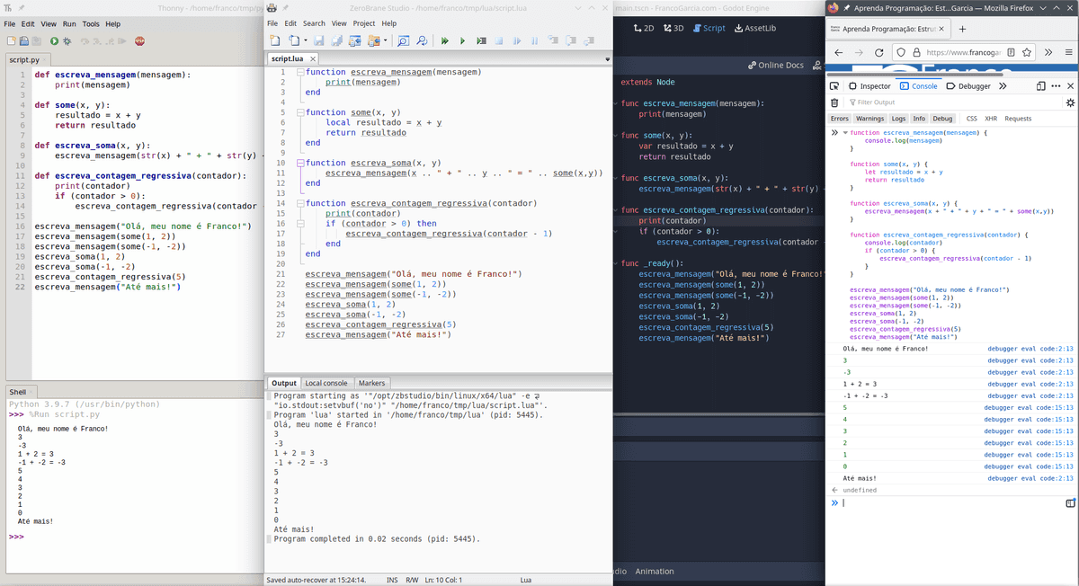Toggle the Requests filter in the console
The width and height of the screenshot is (1079, 586).
(1018, 119)
